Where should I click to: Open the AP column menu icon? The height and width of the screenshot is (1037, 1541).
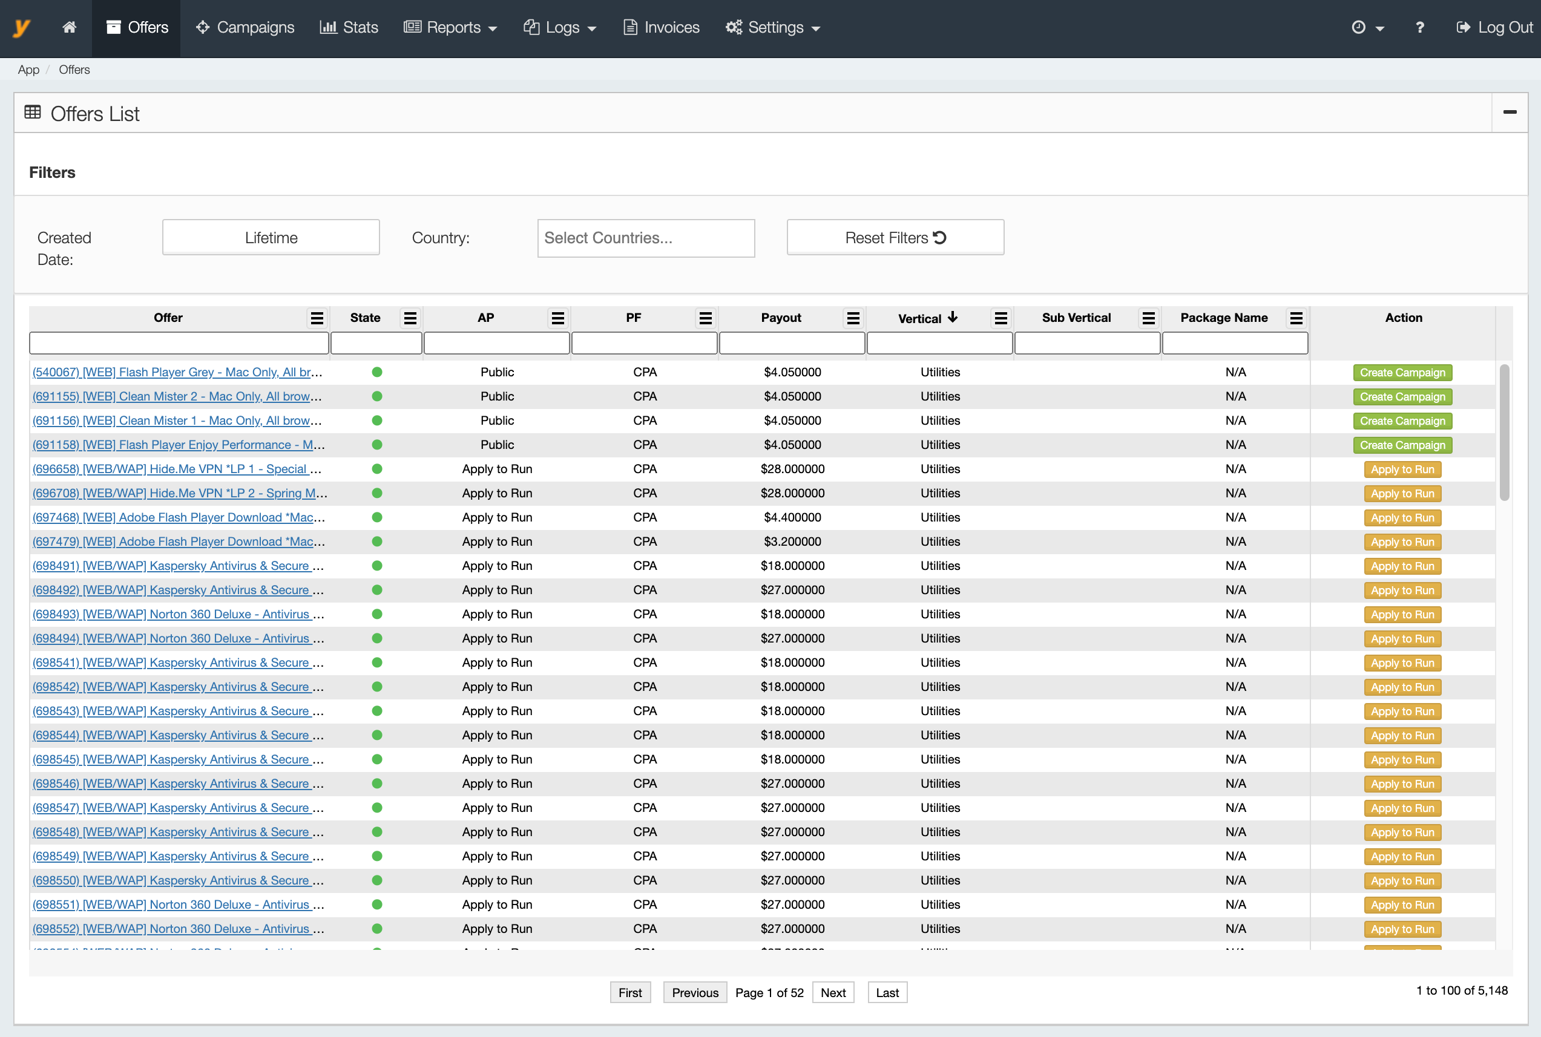[558, 318]
